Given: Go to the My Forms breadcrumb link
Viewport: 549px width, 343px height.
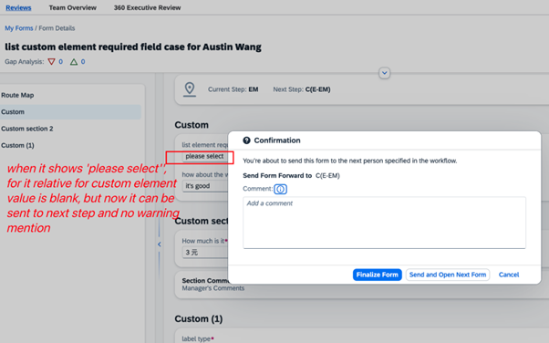Looking at the screenshot, I should click(19, 28).
